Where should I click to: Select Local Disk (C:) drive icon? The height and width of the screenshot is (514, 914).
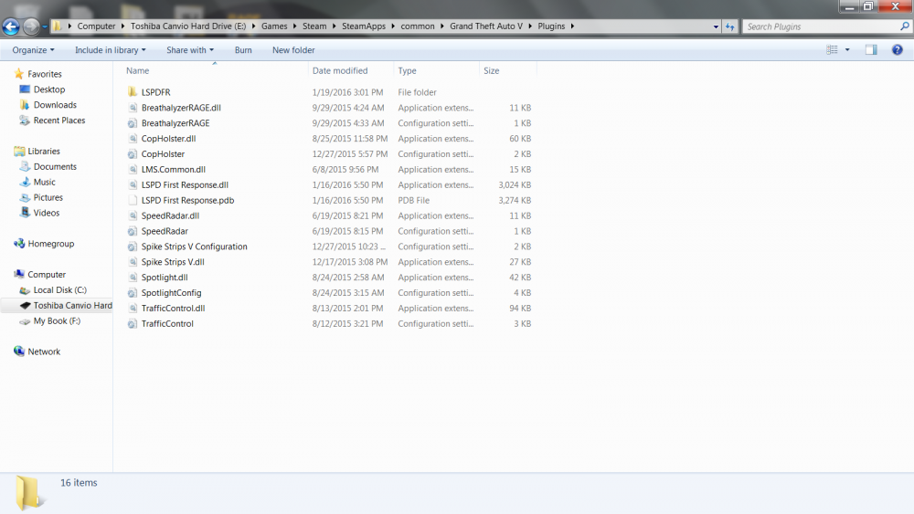tap(25, 290)
